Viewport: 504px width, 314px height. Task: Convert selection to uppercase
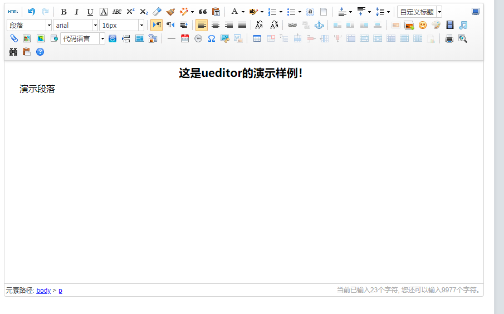(x=259, y=24)
